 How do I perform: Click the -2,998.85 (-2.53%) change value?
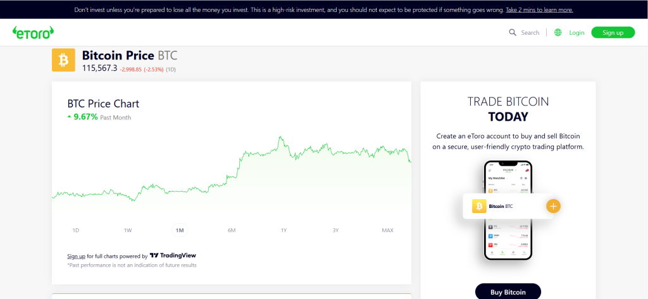142,70
